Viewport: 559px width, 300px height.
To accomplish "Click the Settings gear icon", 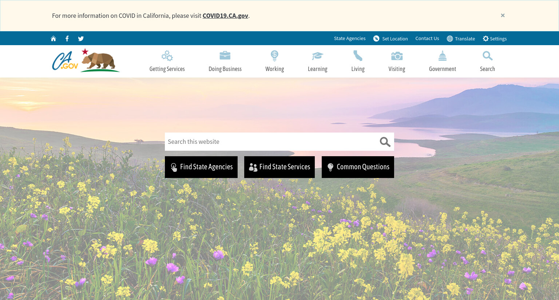I will pos(485,39).
